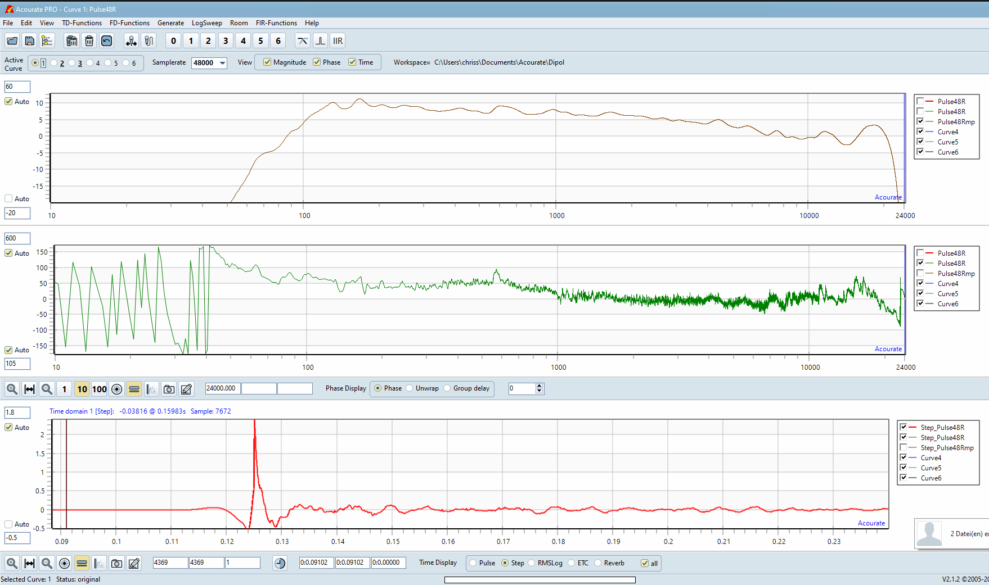
Task: Open the Samplerate dropdown
Action: click(223, 63)
